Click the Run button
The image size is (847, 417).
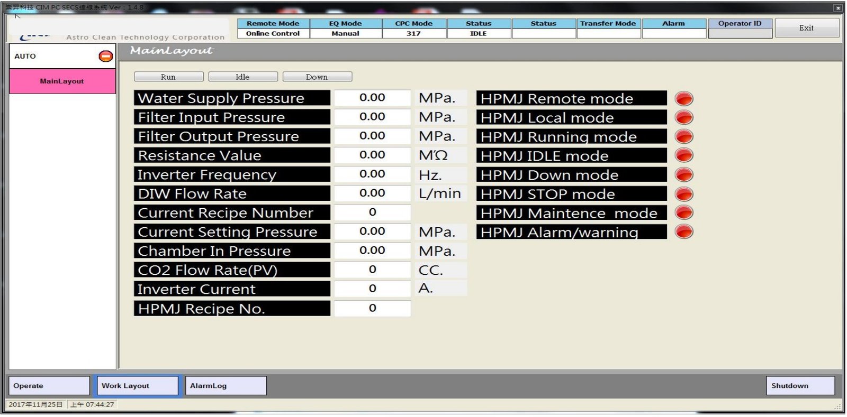(168, 77)
